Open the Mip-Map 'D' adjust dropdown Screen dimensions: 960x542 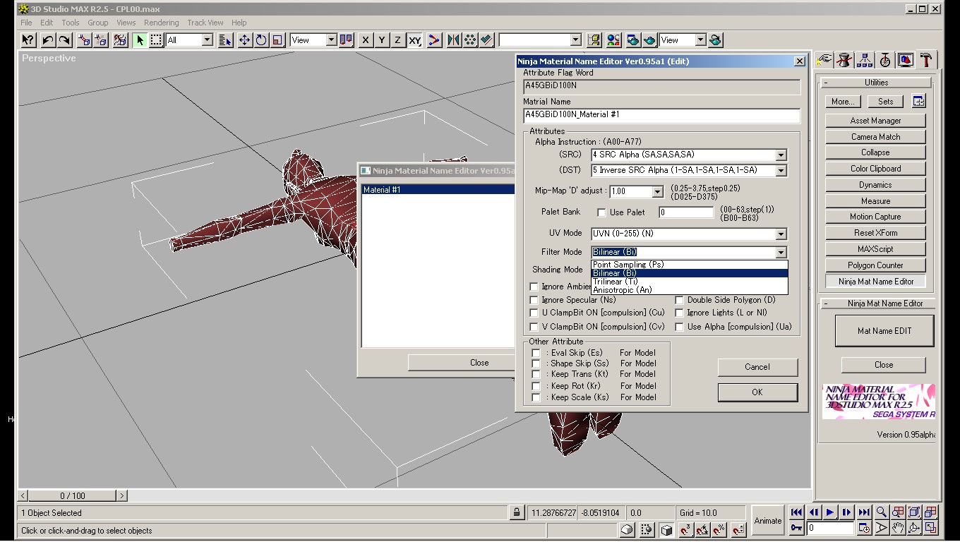657,192
